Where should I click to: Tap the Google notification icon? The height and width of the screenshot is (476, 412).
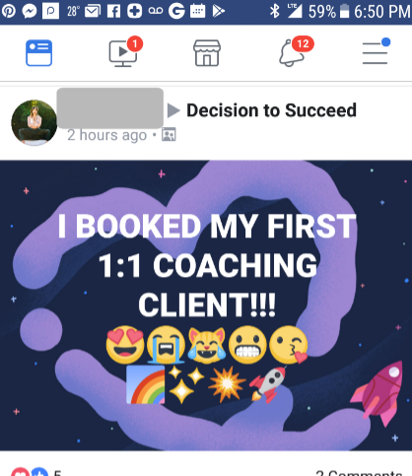tap(176, 11)
